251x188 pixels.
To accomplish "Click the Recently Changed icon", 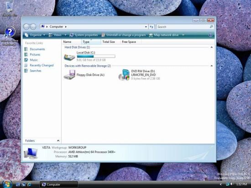I will pyautogui.click(x=26, y=65).
